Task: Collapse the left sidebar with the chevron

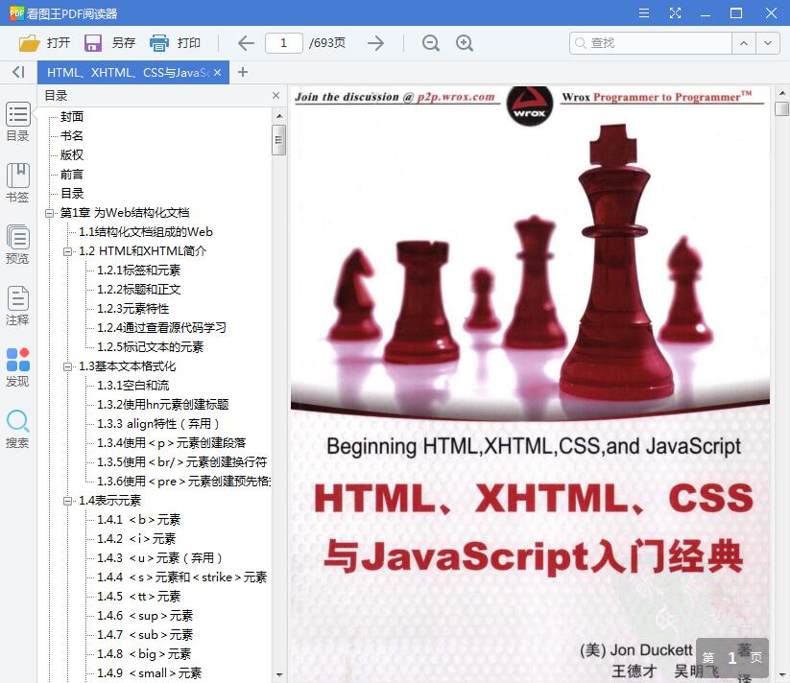Action: point(17,73)
